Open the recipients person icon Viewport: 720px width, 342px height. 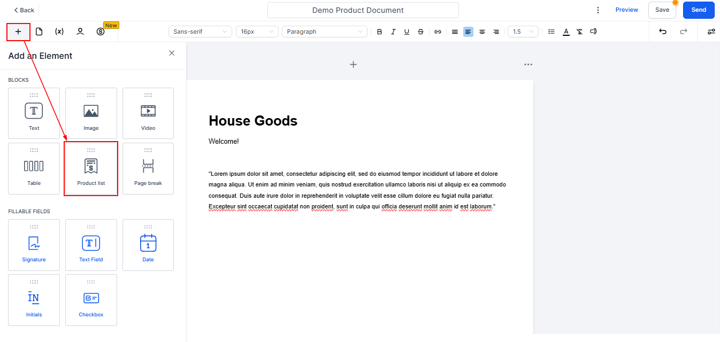[80, 32]
